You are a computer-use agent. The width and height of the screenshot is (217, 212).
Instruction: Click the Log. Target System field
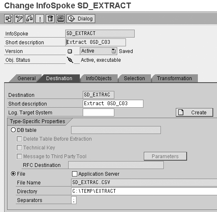click(x=99, y=112)
